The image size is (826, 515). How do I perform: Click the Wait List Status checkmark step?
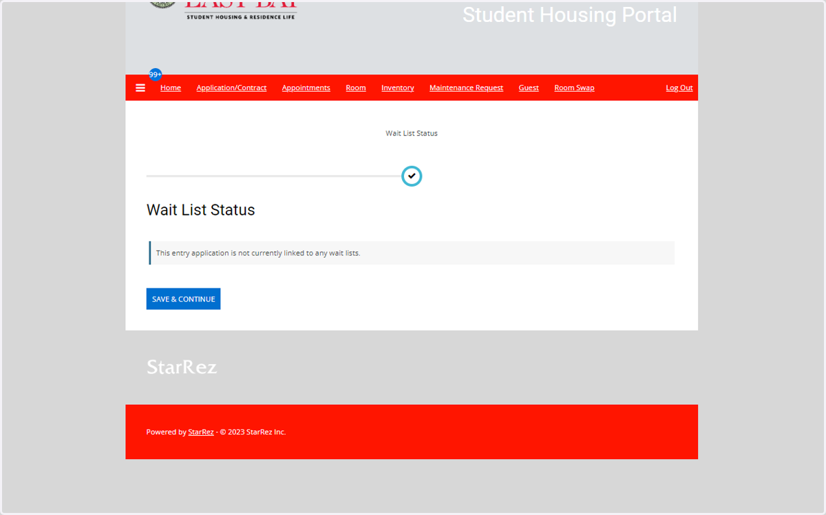(x=412, y=176)
